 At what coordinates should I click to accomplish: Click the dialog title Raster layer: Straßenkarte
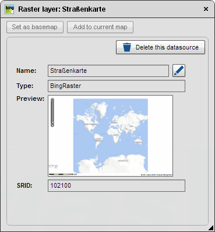point(62,9)
